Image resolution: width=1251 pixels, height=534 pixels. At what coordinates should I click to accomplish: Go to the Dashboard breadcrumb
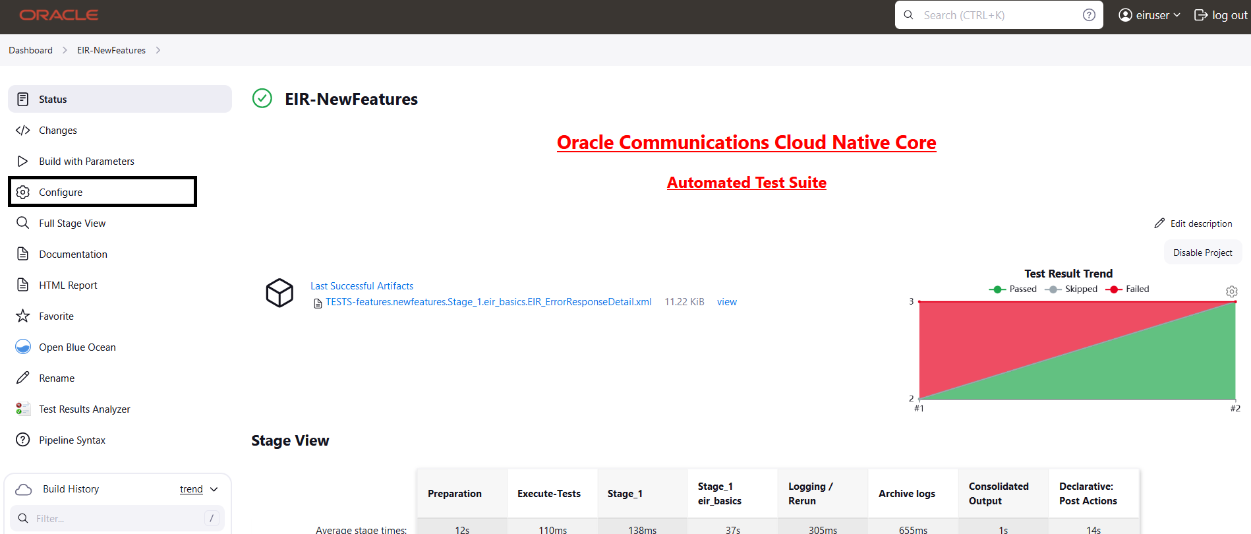click(30, 50)
